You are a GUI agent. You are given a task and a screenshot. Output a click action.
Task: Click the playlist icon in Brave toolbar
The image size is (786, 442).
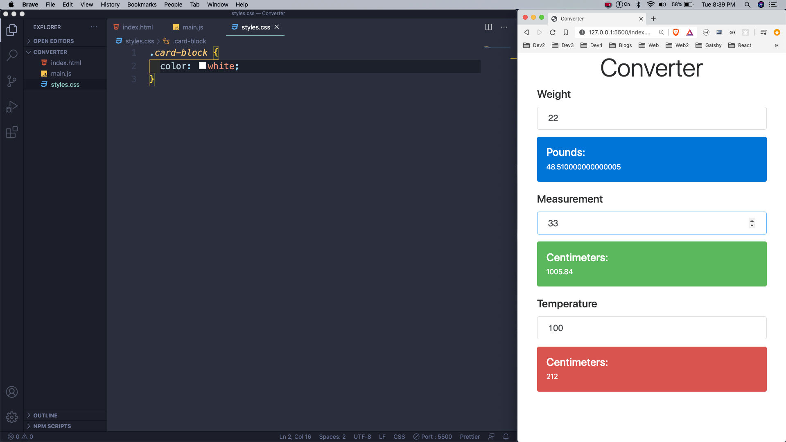point(763,32)
